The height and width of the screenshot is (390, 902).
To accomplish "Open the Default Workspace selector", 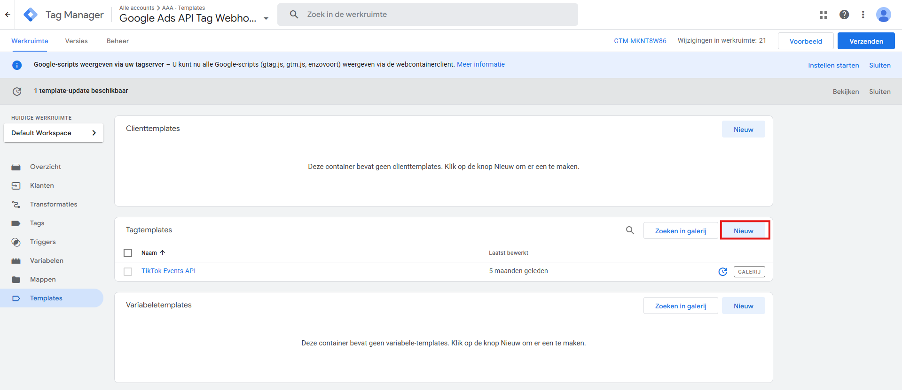I will (x=54, y=133).
